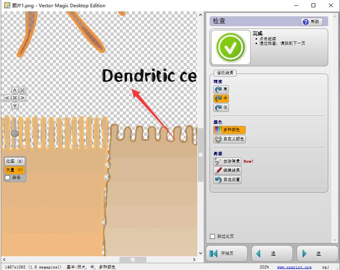The image size is (340, 270).
Task: Click the 修改结果 group label
Action: tap(225, 73)
